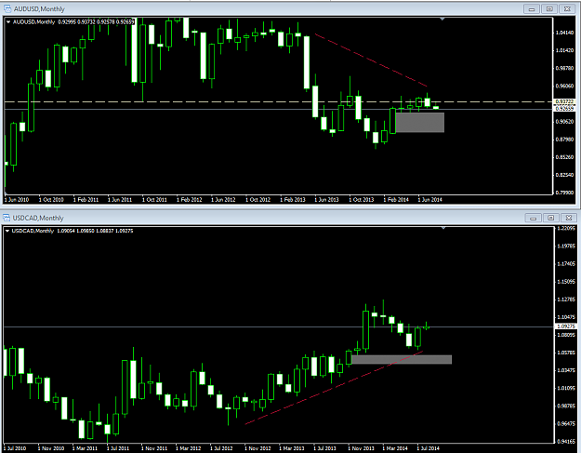
Task: Click the USDCAD chart window icon
Action: click(x=7, y=218)
